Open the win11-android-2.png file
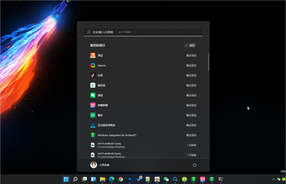286x184 pixels. click(109, 155)
